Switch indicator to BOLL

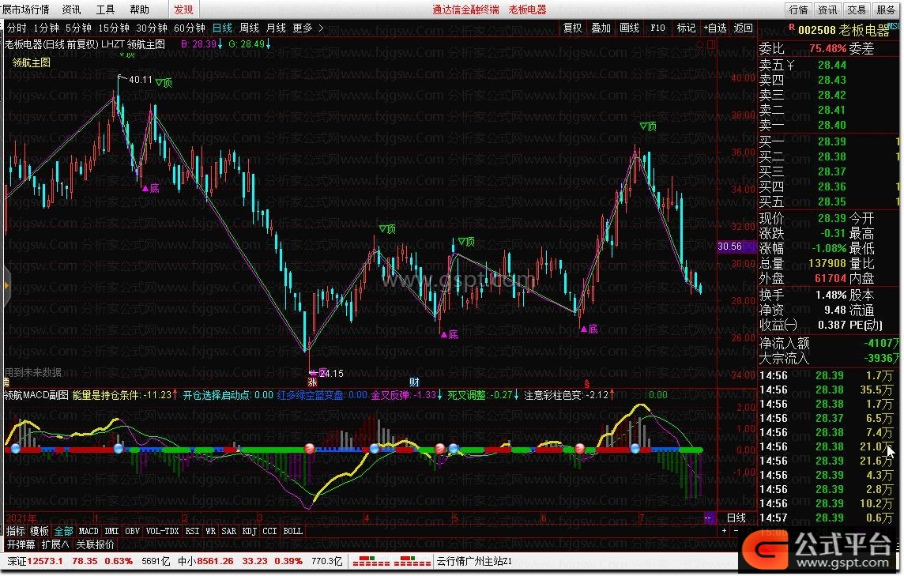(x=293, y=531)
